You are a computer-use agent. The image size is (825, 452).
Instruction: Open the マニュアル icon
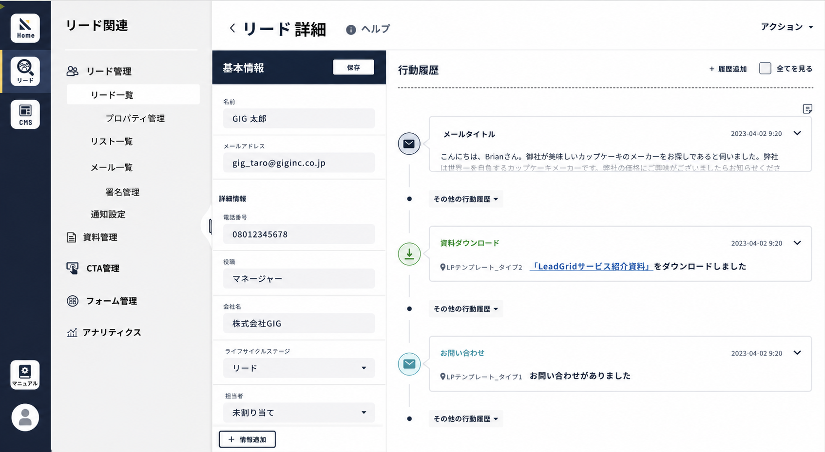click(x=25, y=375)
